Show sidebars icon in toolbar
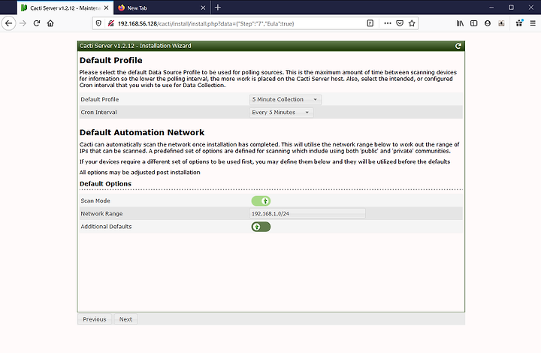Viewport: 541px width, 353px height. (473, 23)
